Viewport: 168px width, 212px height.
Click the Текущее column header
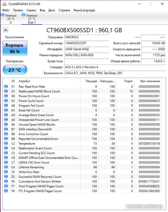(89, 81)
